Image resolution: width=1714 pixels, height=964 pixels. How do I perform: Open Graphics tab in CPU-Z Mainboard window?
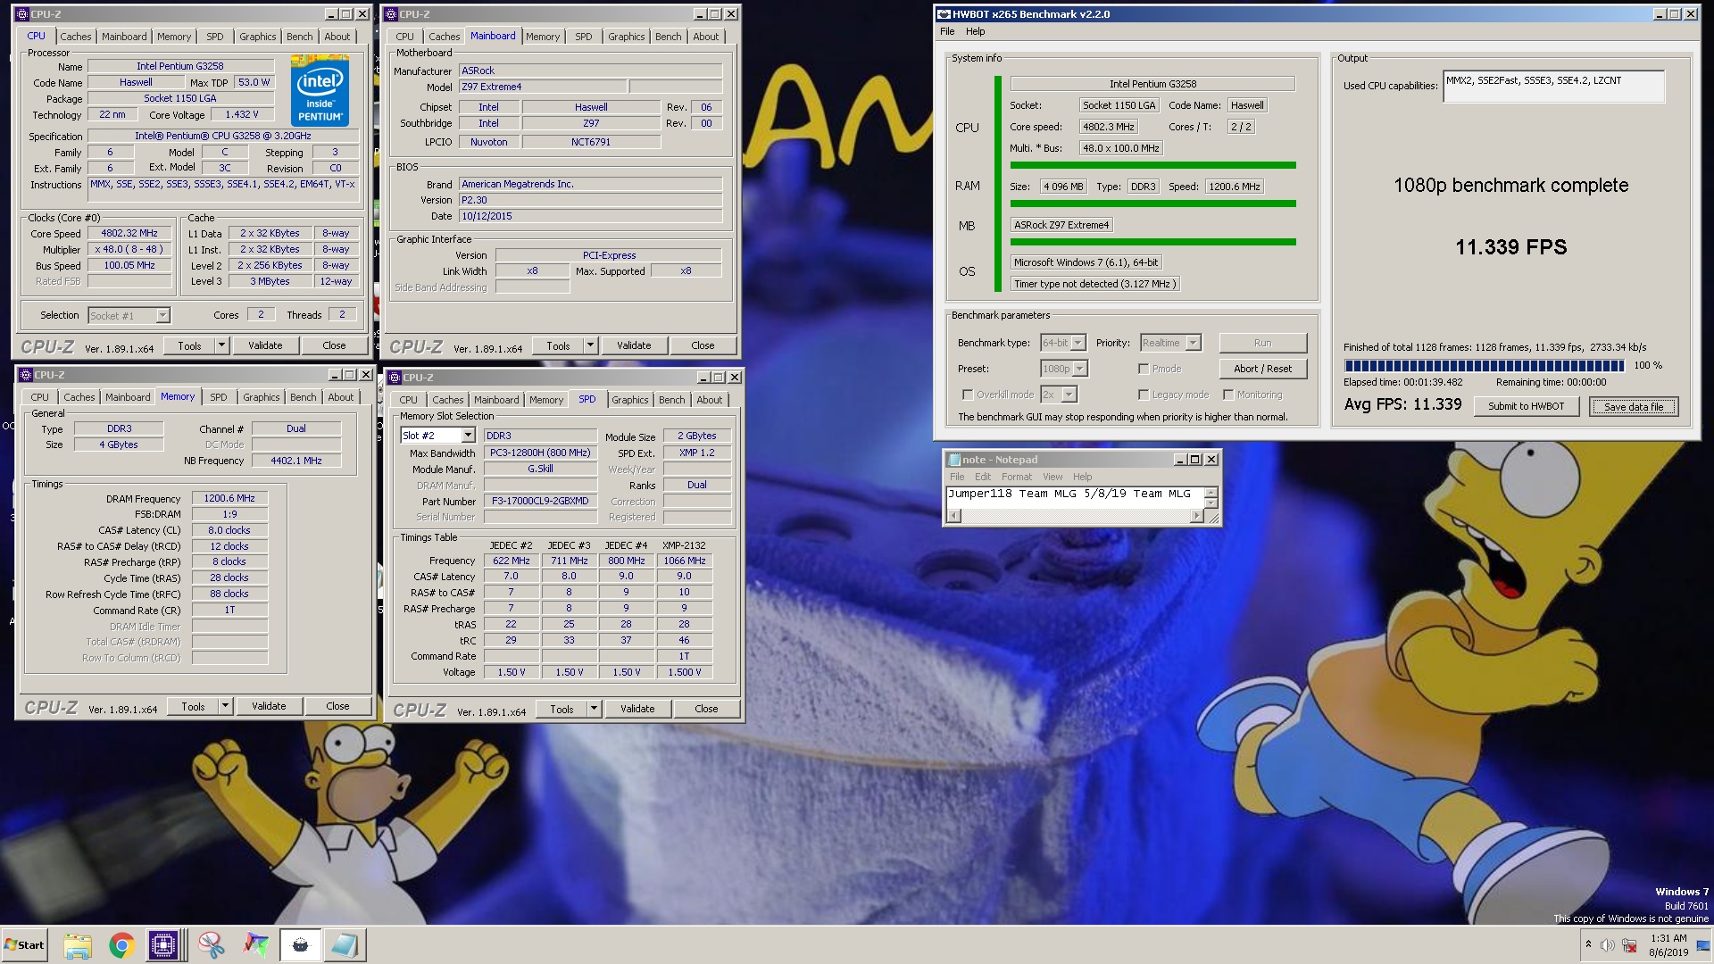click(x=626, y=37)
